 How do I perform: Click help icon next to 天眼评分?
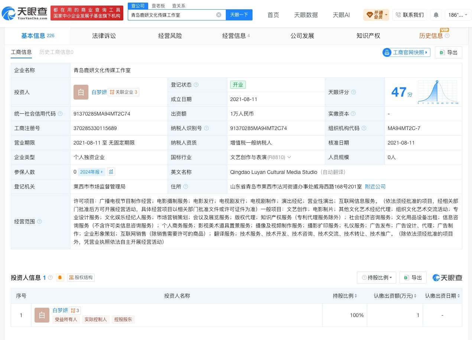pyautogui.click(x=354, y=92)
